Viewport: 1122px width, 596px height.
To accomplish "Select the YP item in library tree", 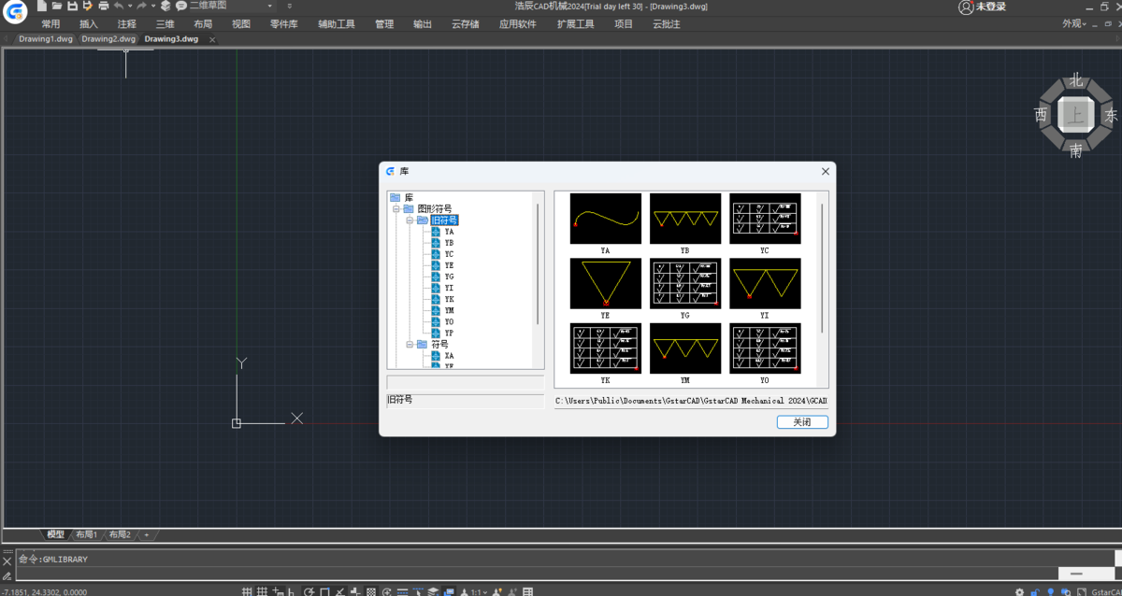I will [442, 333].
